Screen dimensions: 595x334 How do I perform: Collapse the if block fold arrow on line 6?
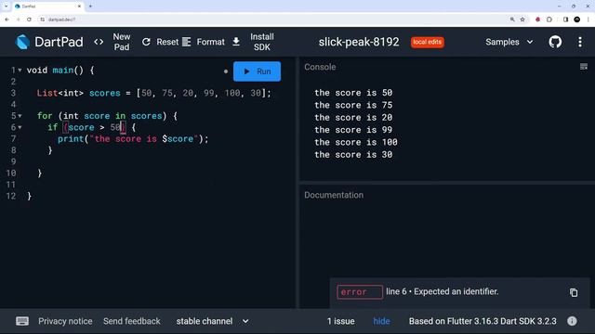coord(20,127)
